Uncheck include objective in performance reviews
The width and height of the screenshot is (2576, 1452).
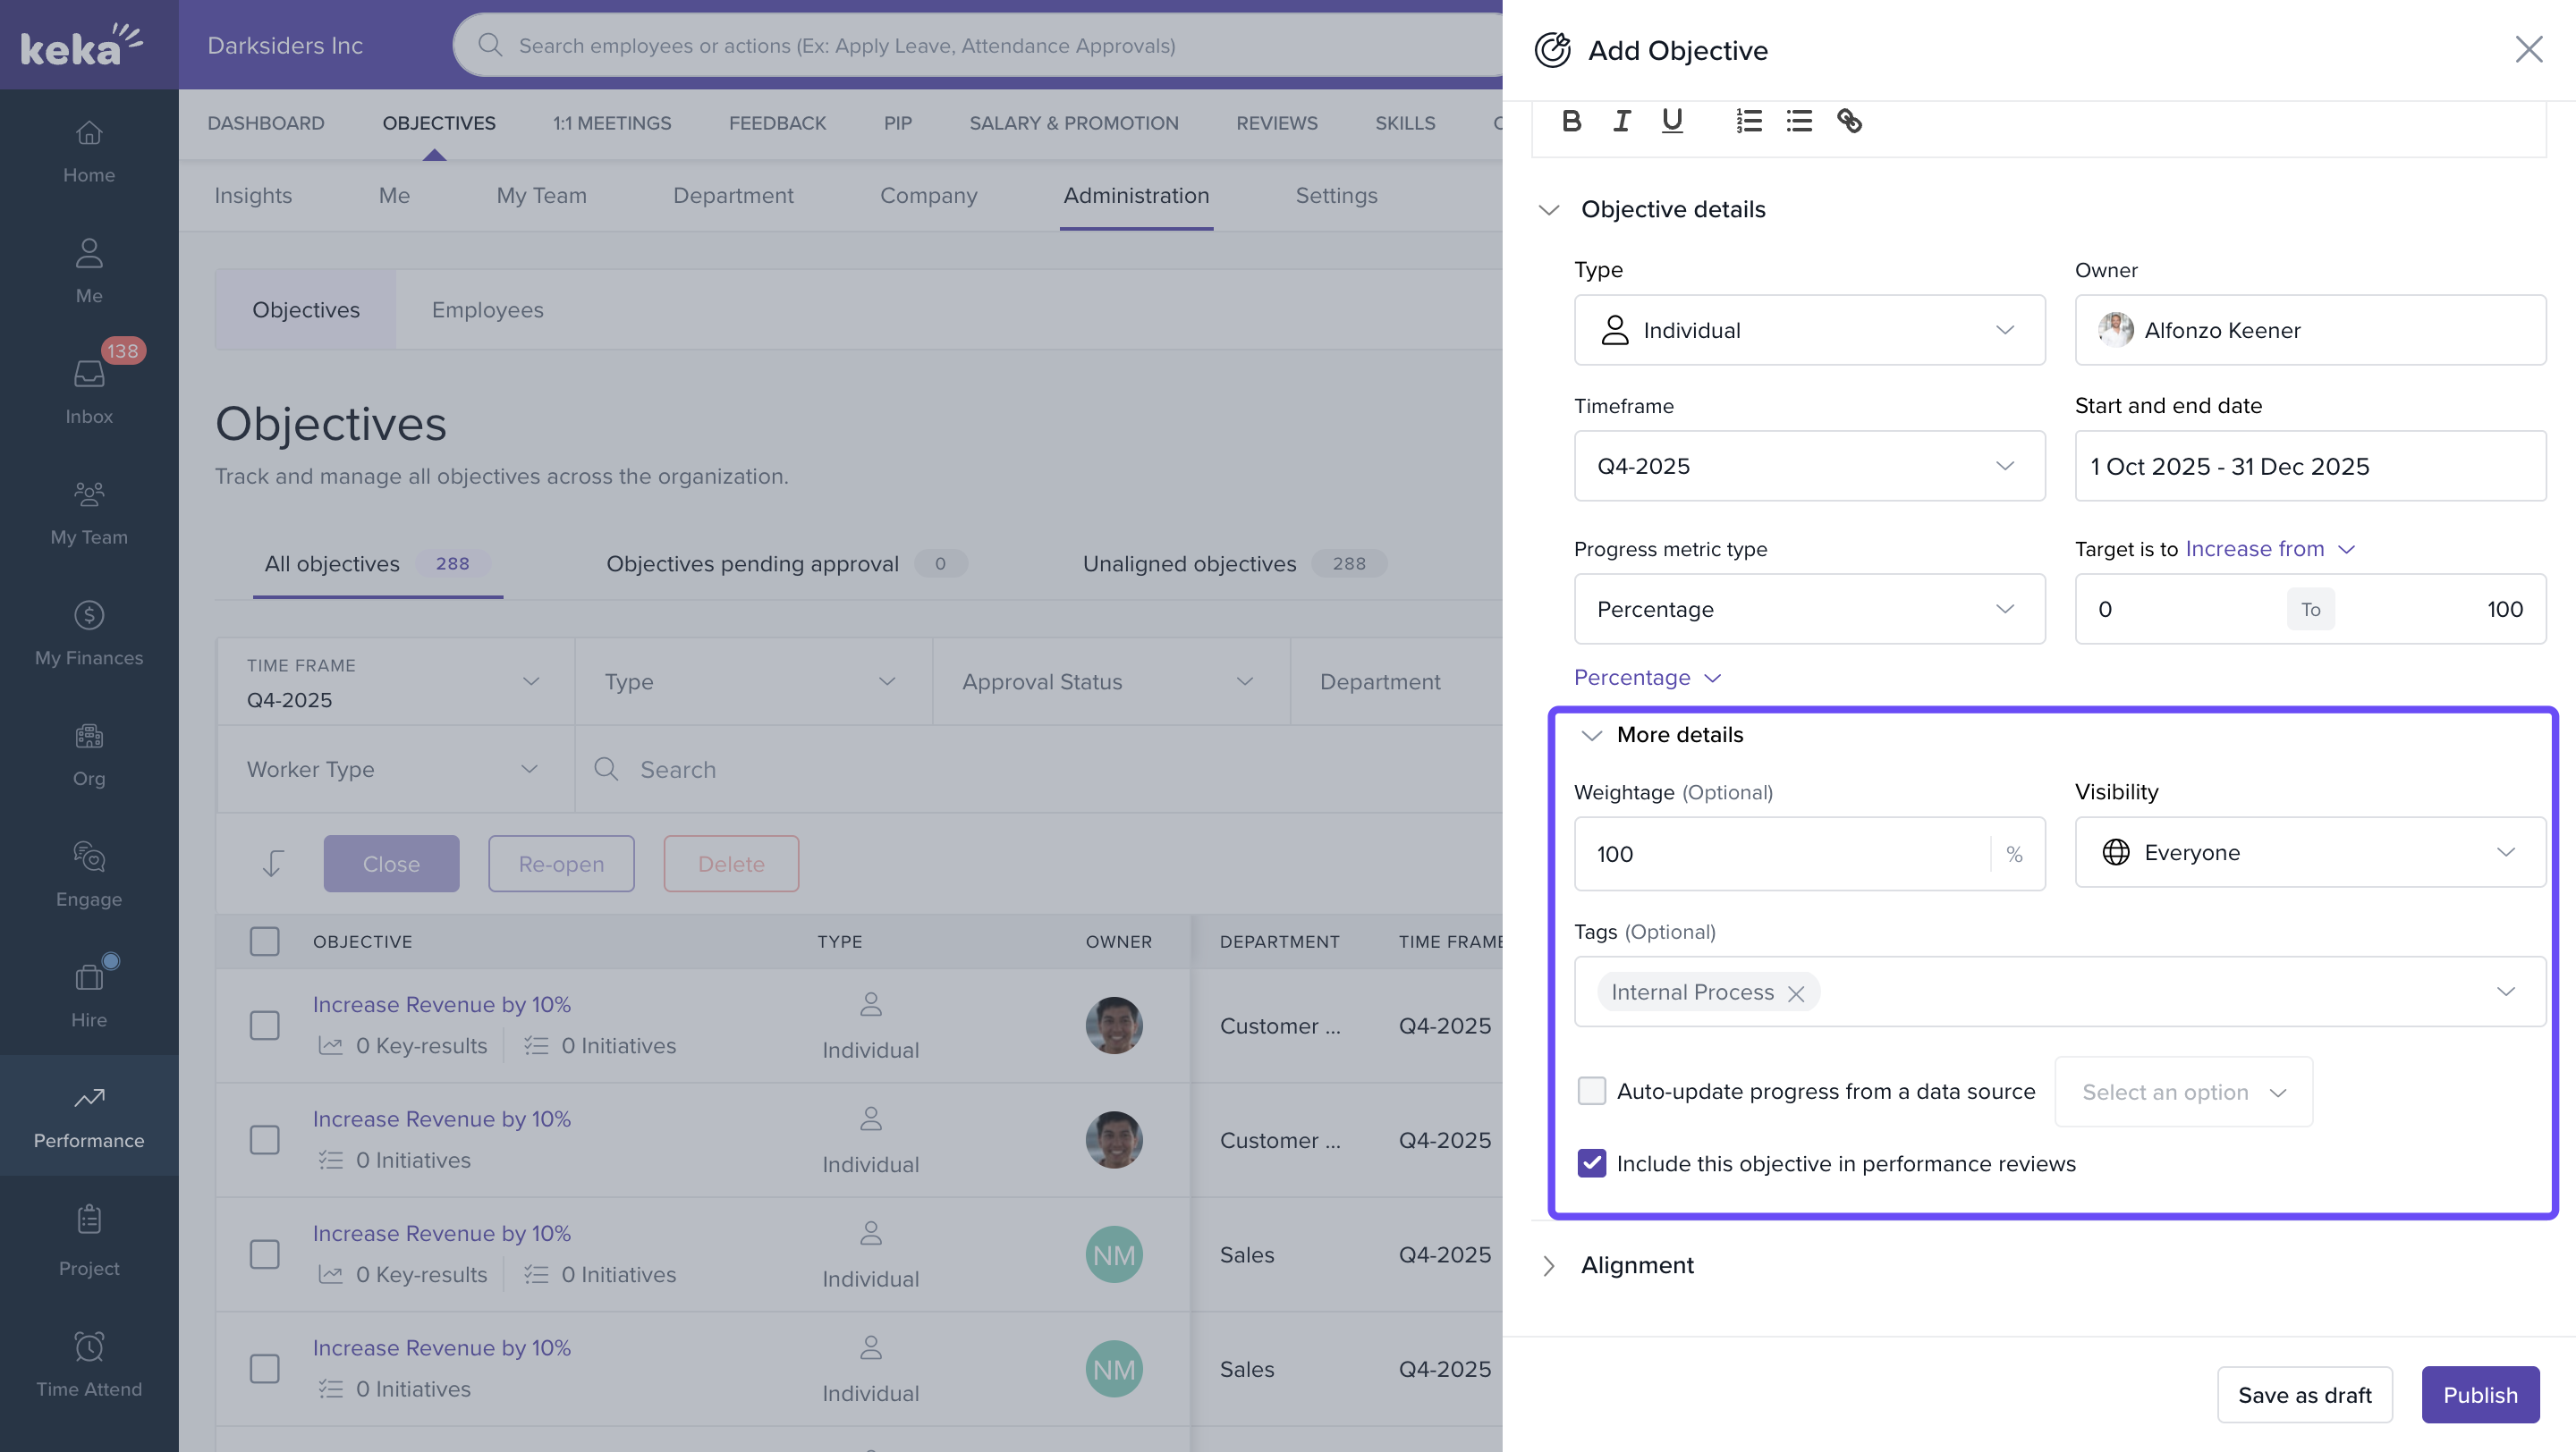[1591, 1163]
